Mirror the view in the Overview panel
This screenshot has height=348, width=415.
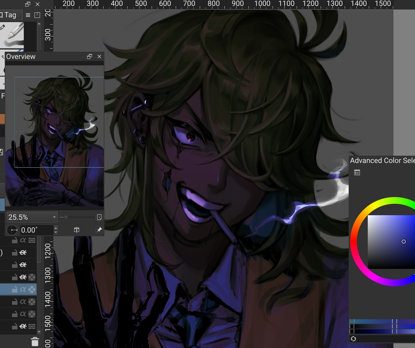point(76,230)
